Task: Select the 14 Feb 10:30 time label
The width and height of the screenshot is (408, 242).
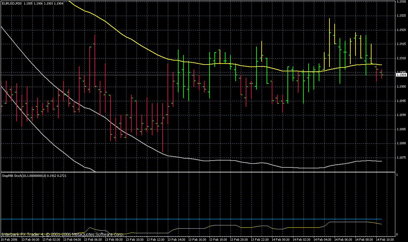Action: pyautogui.click(x=386, y=239)
